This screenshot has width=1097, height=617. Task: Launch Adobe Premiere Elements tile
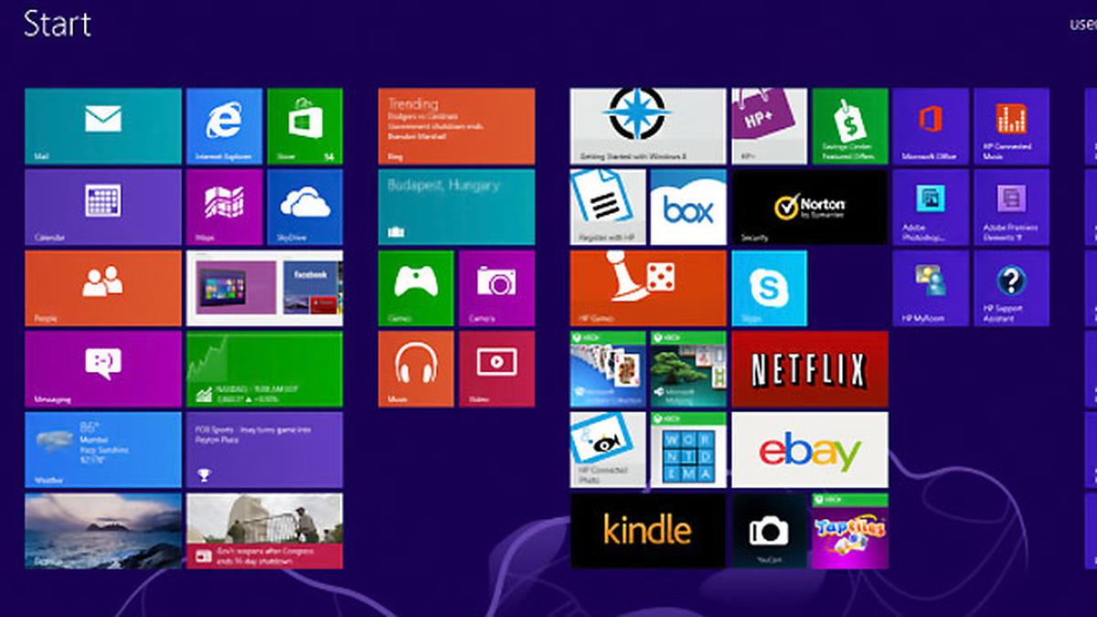point(1011,207)
